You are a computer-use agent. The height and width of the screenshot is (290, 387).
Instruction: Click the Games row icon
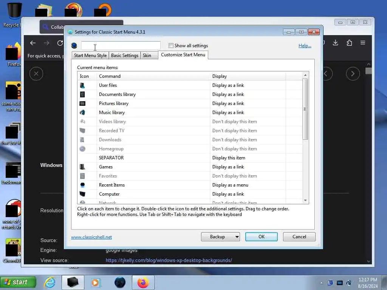click(82, 167)
